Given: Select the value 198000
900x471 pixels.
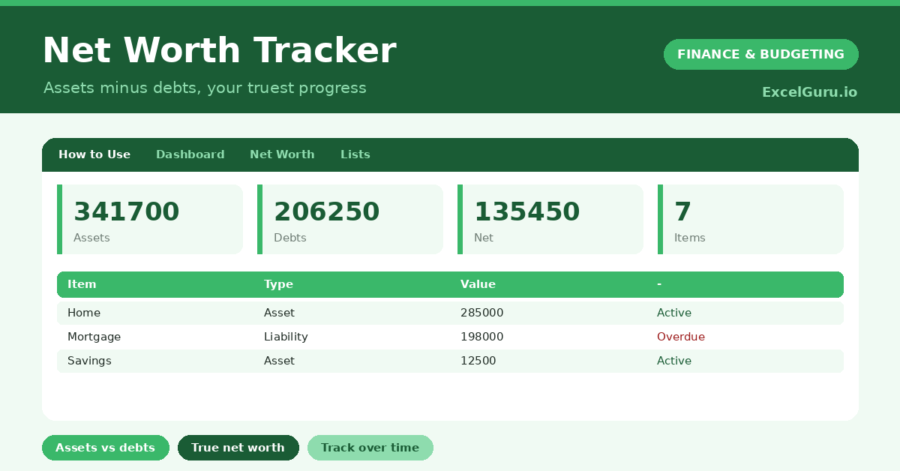Looking at the screenshot, I should click(x=482, y=337).
